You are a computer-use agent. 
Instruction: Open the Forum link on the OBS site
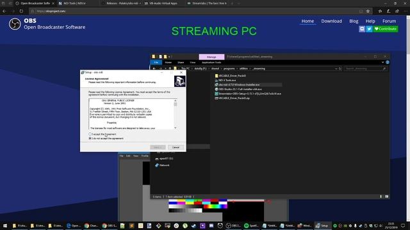389,21
